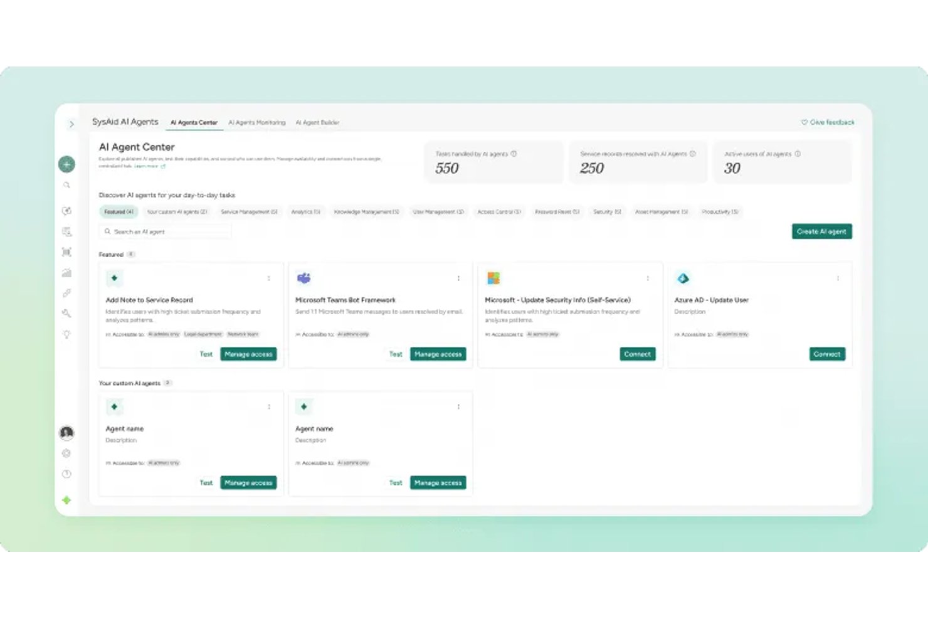The width and height of the screenshot is (928, 619).
Task: Click Manage access on Microsoft Teams Bot Framework
Action: click(x=438, y=354)
